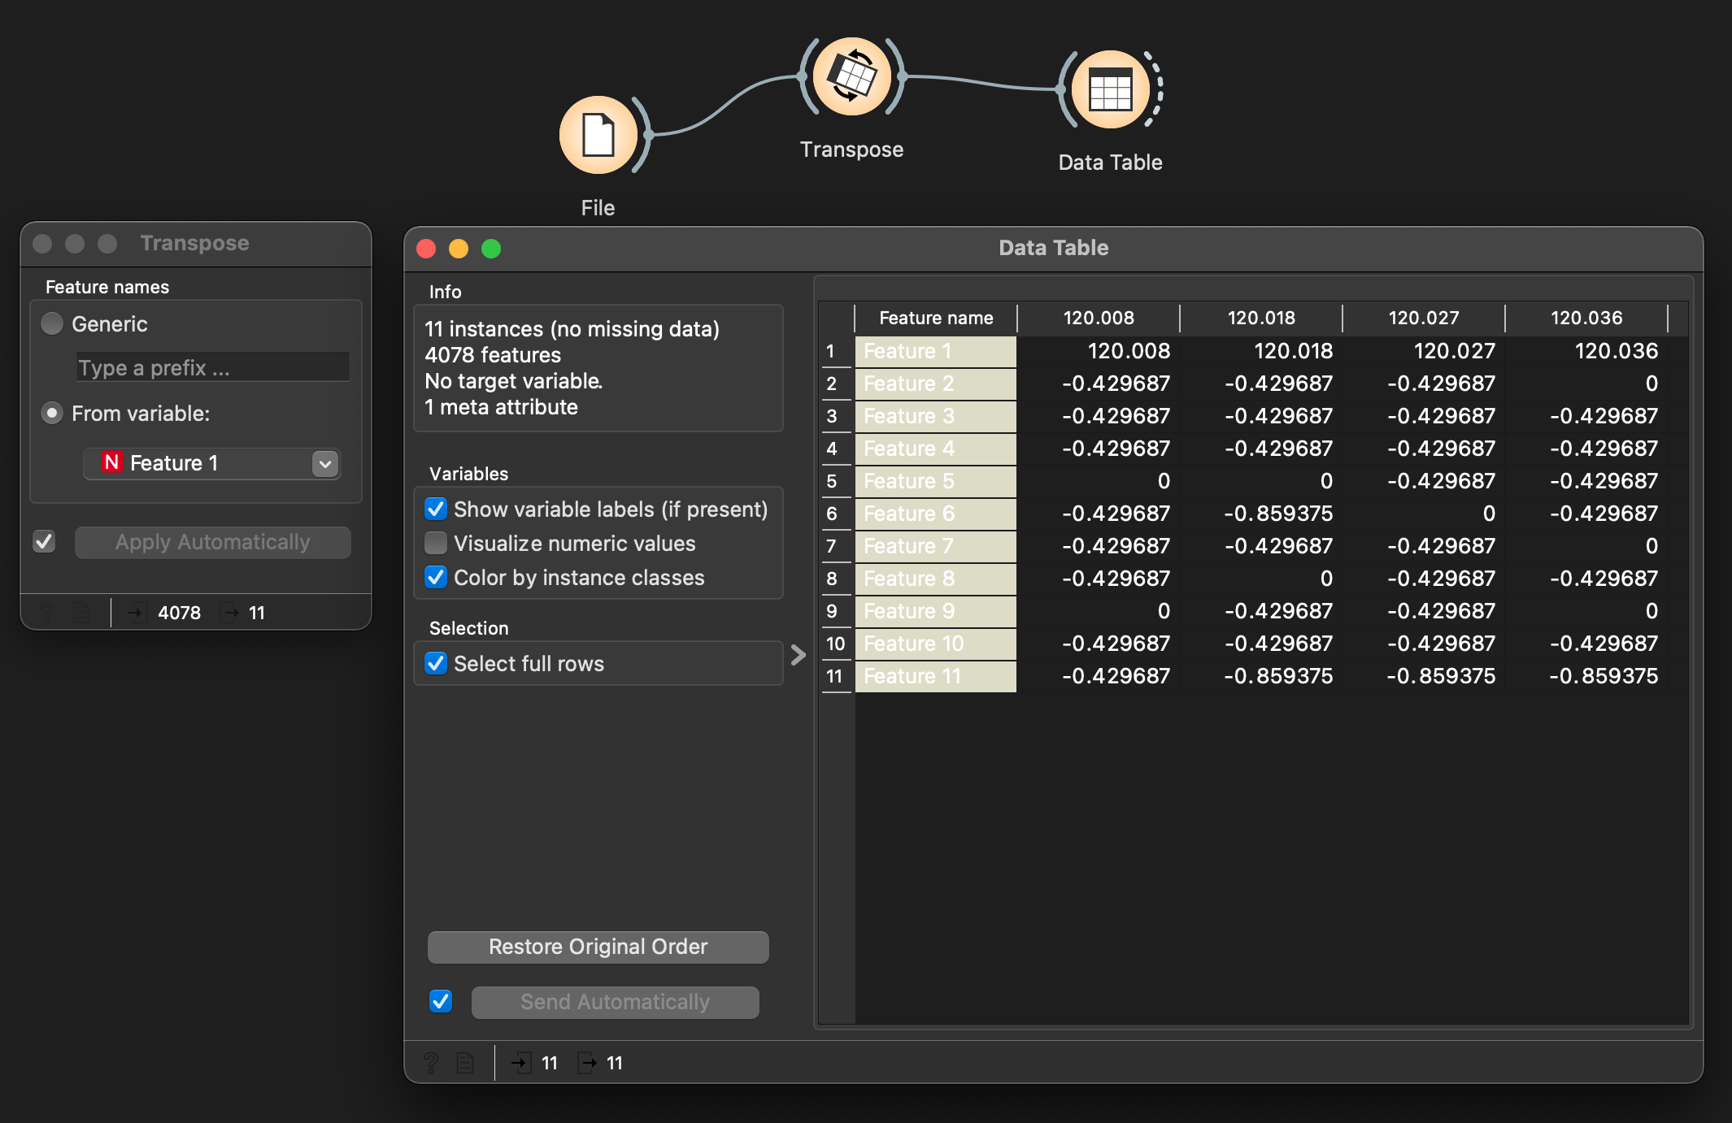This screenshot has width=1732, height=1123.
Task: Click the help icon in Data Table status bar
Action: pyautogui.click(x=432, y=1062)
